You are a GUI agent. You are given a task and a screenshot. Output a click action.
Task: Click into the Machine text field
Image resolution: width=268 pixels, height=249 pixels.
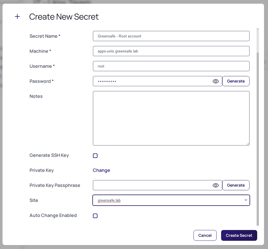171,51
